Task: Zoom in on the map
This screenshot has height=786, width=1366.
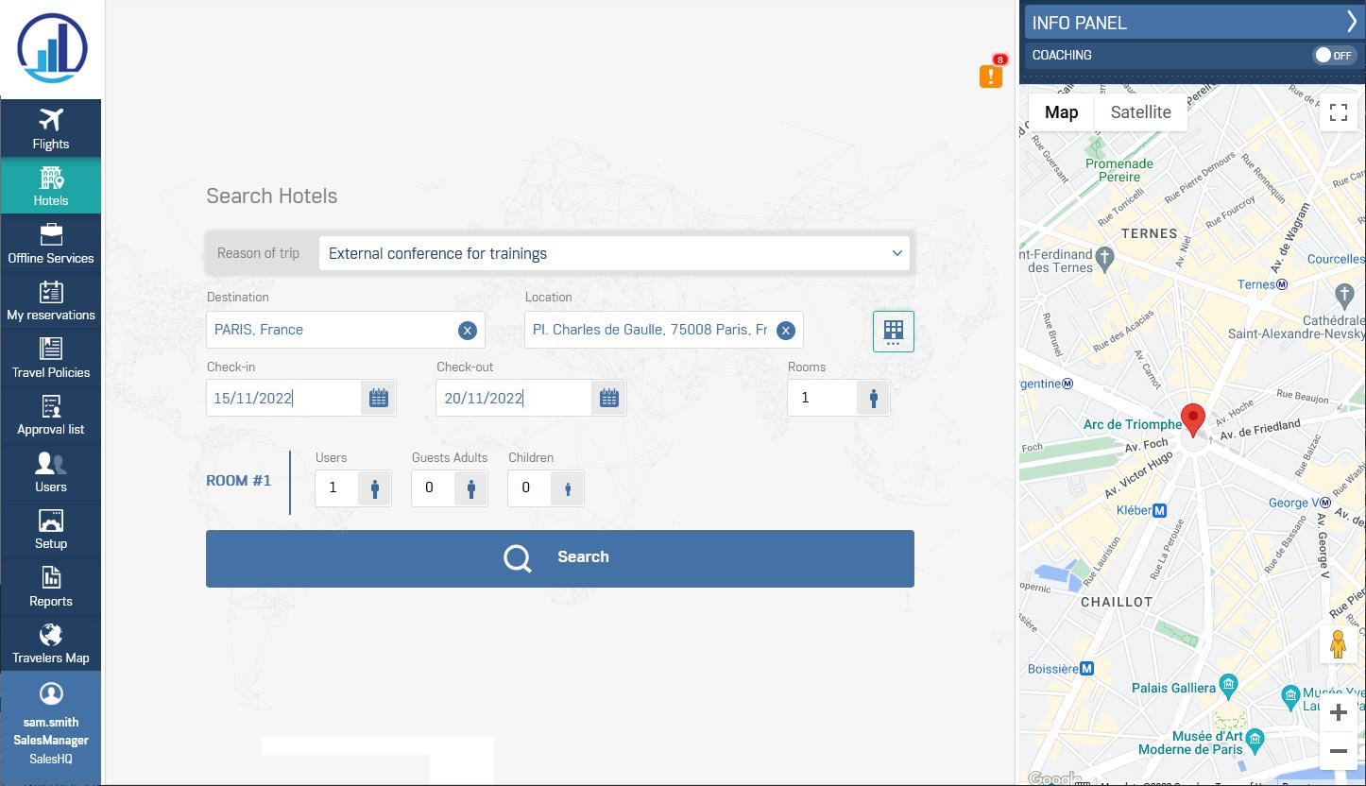Action: pyautogui.click(x=1338, y=713)
